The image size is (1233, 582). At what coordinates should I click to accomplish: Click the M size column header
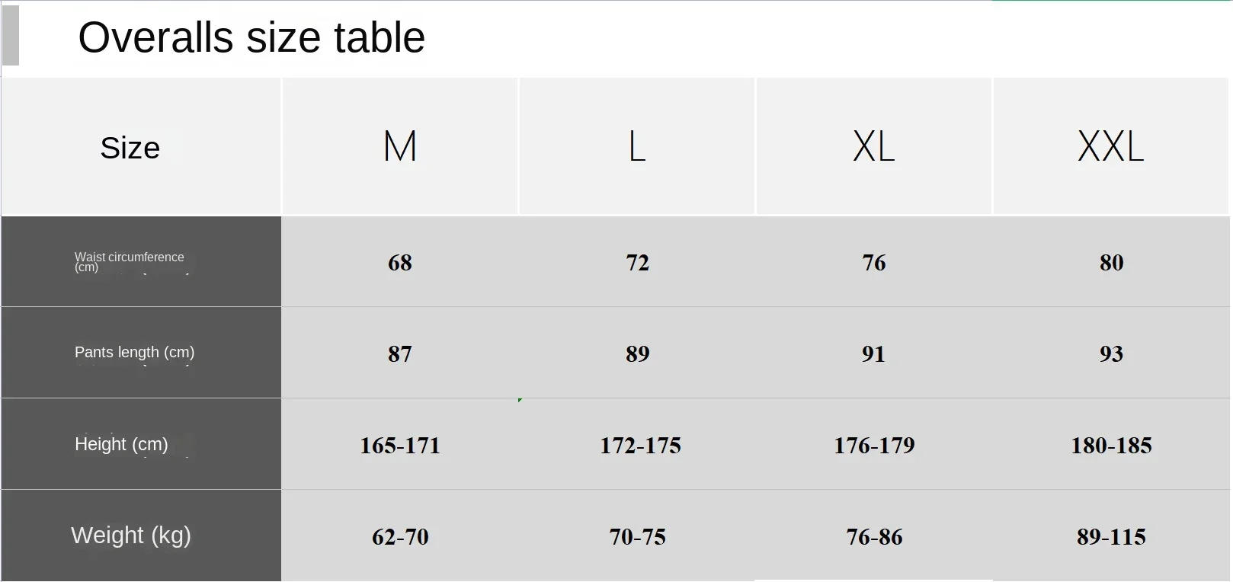coord(400,146)
